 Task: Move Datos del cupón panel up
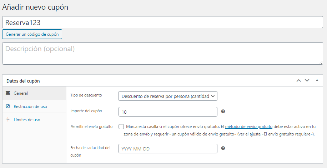(299, 80)
